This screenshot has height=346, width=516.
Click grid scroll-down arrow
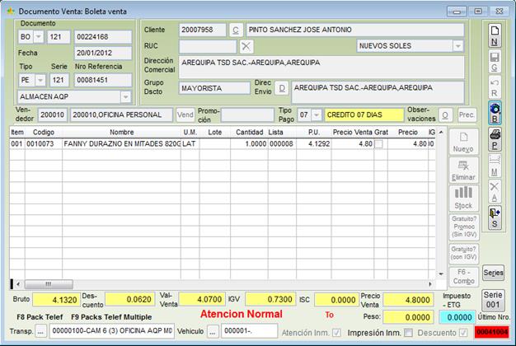[441, 274]
